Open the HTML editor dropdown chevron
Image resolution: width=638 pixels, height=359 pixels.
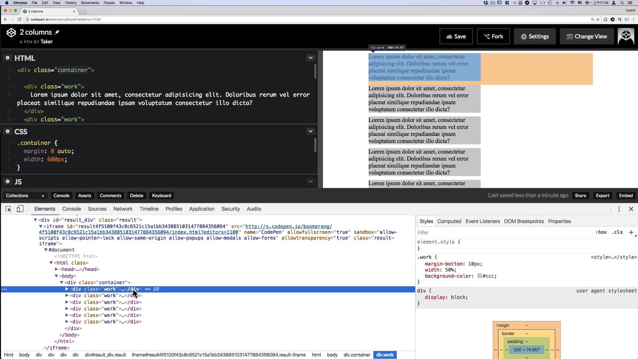tap(310, 58)
